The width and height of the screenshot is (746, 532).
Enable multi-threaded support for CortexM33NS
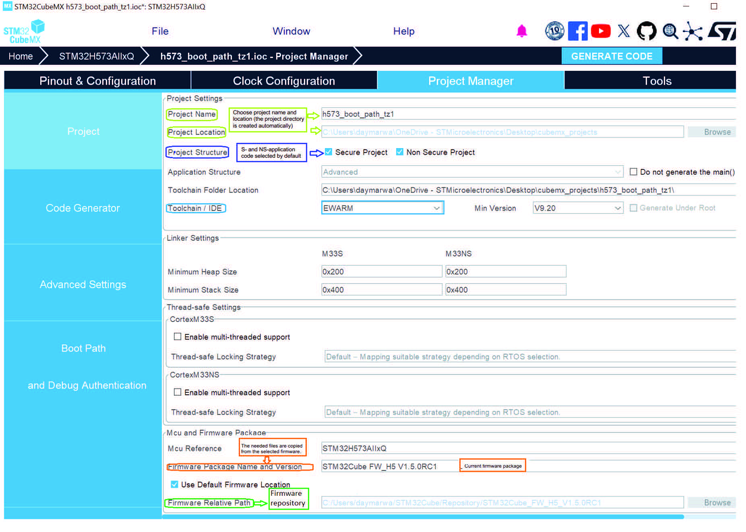coord(177,392)
